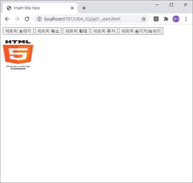Screen dimensions: 193x183
Task: Click the '이미지 보이기' button
Action: tap(18, 31)
